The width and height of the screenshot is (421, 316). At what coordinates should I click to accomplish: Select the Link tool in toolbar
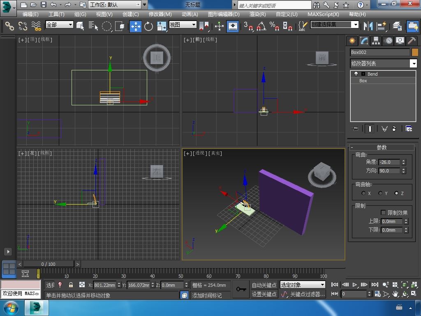point(9,26)
